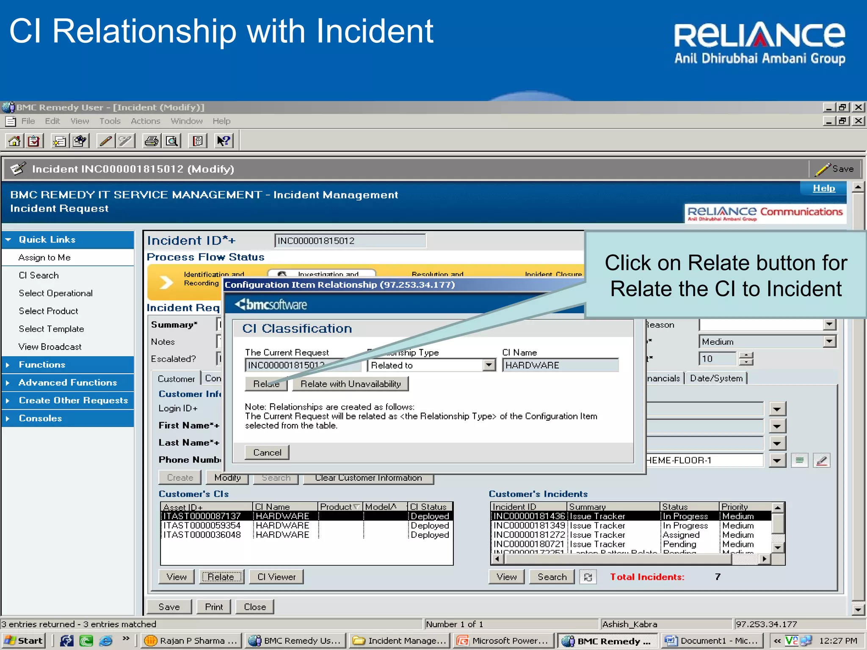Open the Home page toolbar icon

(x=14, y=140)
